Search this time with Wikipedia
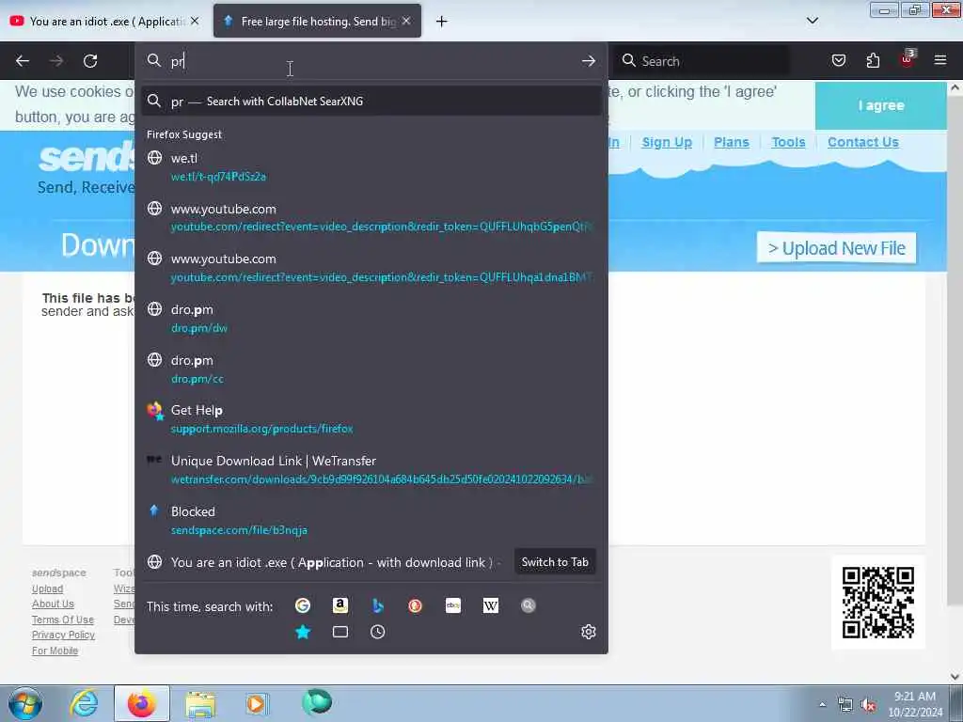 (490, 605)
